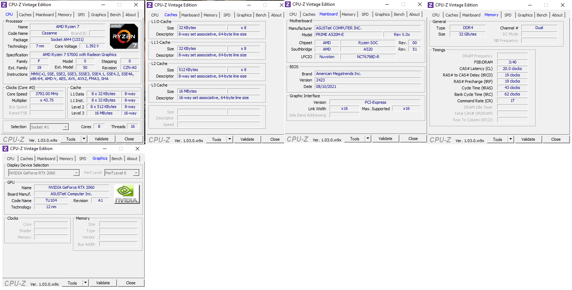The width and height of the screenshot is (572, 290).
Task: Select CPU tab in Graphics window
Action: [x=11, y=159]
